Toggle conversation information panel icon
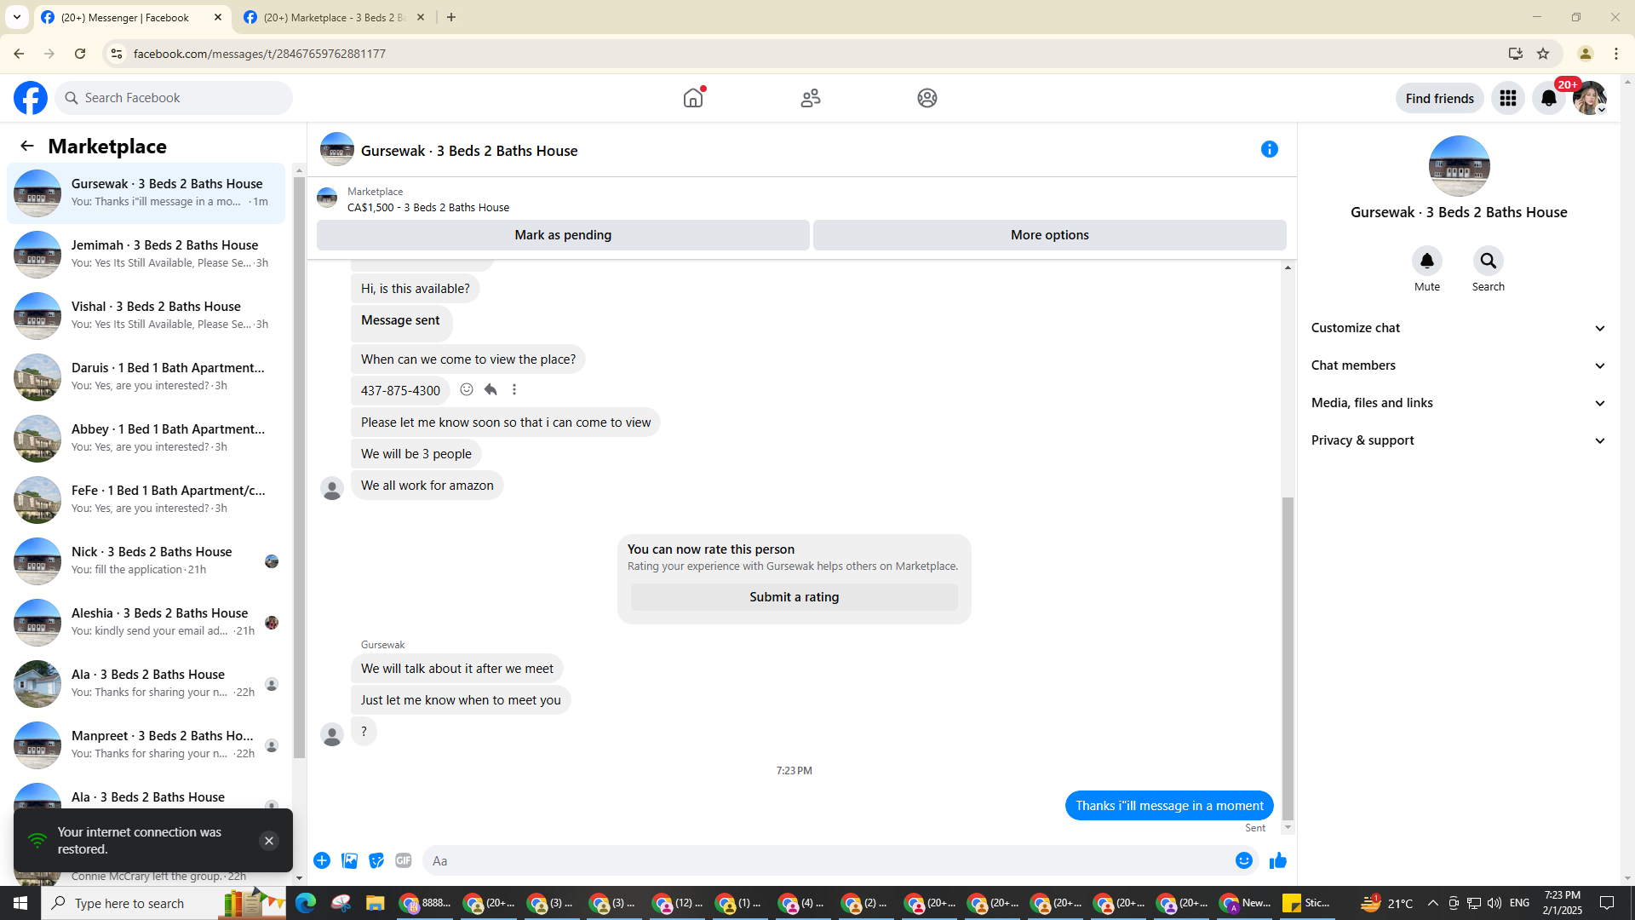Screen dimensions: 1635x920 point(1269,150)
